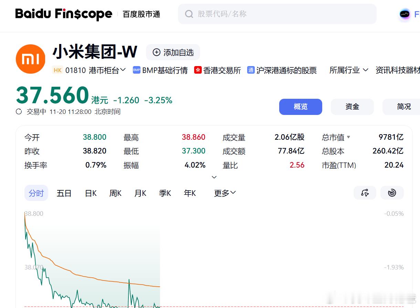Open the 更多 chart period dropdown

pos(225,193)
